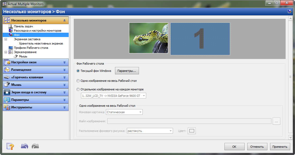Click the Цвет color swatch
Image resolution: width=295 pixels, height=155 pixels.
(x=192, y=131)
